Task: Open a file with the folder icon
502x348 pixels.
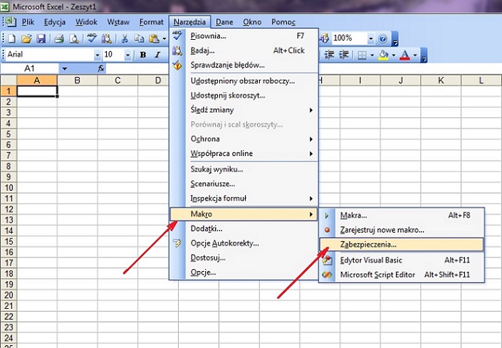Action: (x=26, y=38)
